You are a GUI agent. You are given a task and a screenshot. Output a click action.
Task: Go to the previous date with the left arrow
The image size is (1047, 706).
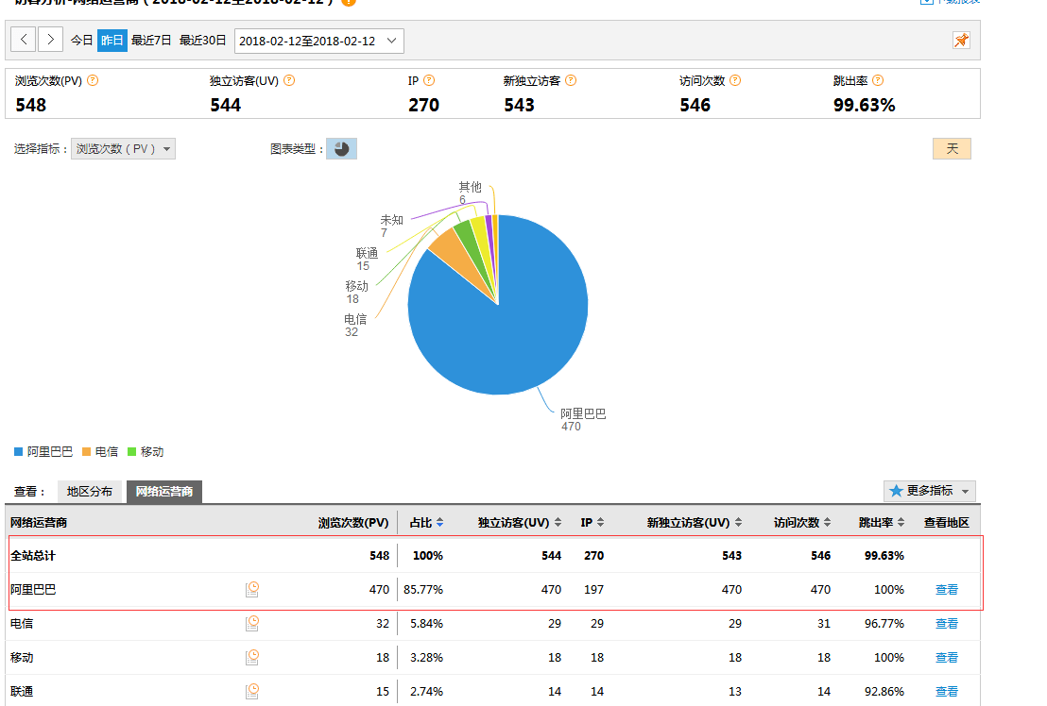point(24,41)
